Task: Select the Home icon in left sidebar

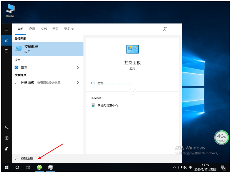Action: pos(6,40)
